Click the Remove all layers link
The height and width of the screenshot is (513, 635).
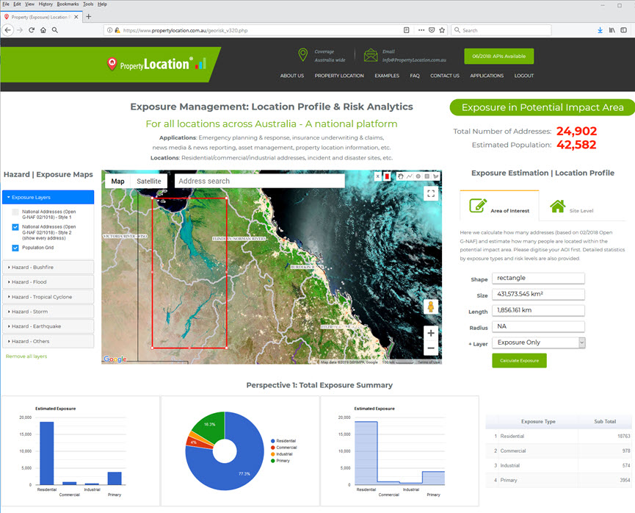(26, 356)
